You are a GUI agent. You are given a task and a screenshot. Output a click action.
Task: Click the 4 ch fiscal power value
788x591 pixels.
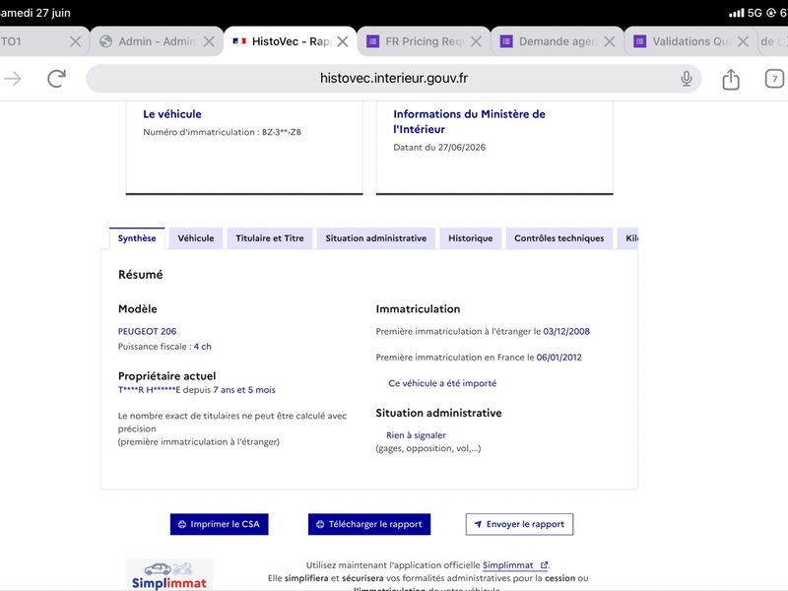(203, 347)
